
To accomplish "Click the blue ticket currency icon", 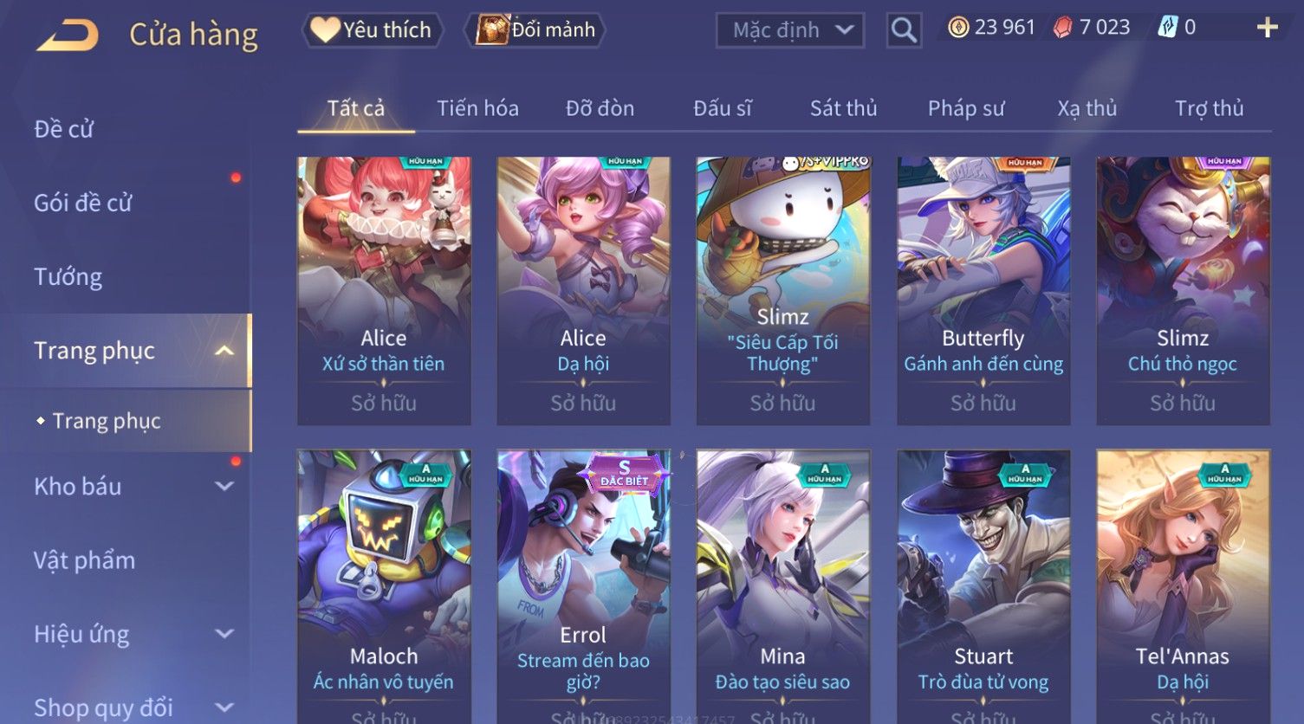I will pos(1167,28).
